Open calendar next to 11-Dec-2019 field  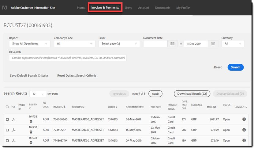tap(213, 44)
